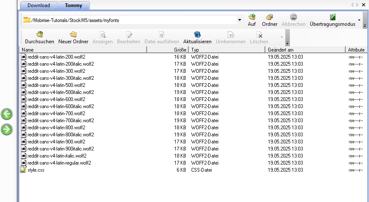Image resolution: width=369 pixels, height=202 pixels.
Task: Refresh the listing with Aktualisieren
Action: [197, 35]
